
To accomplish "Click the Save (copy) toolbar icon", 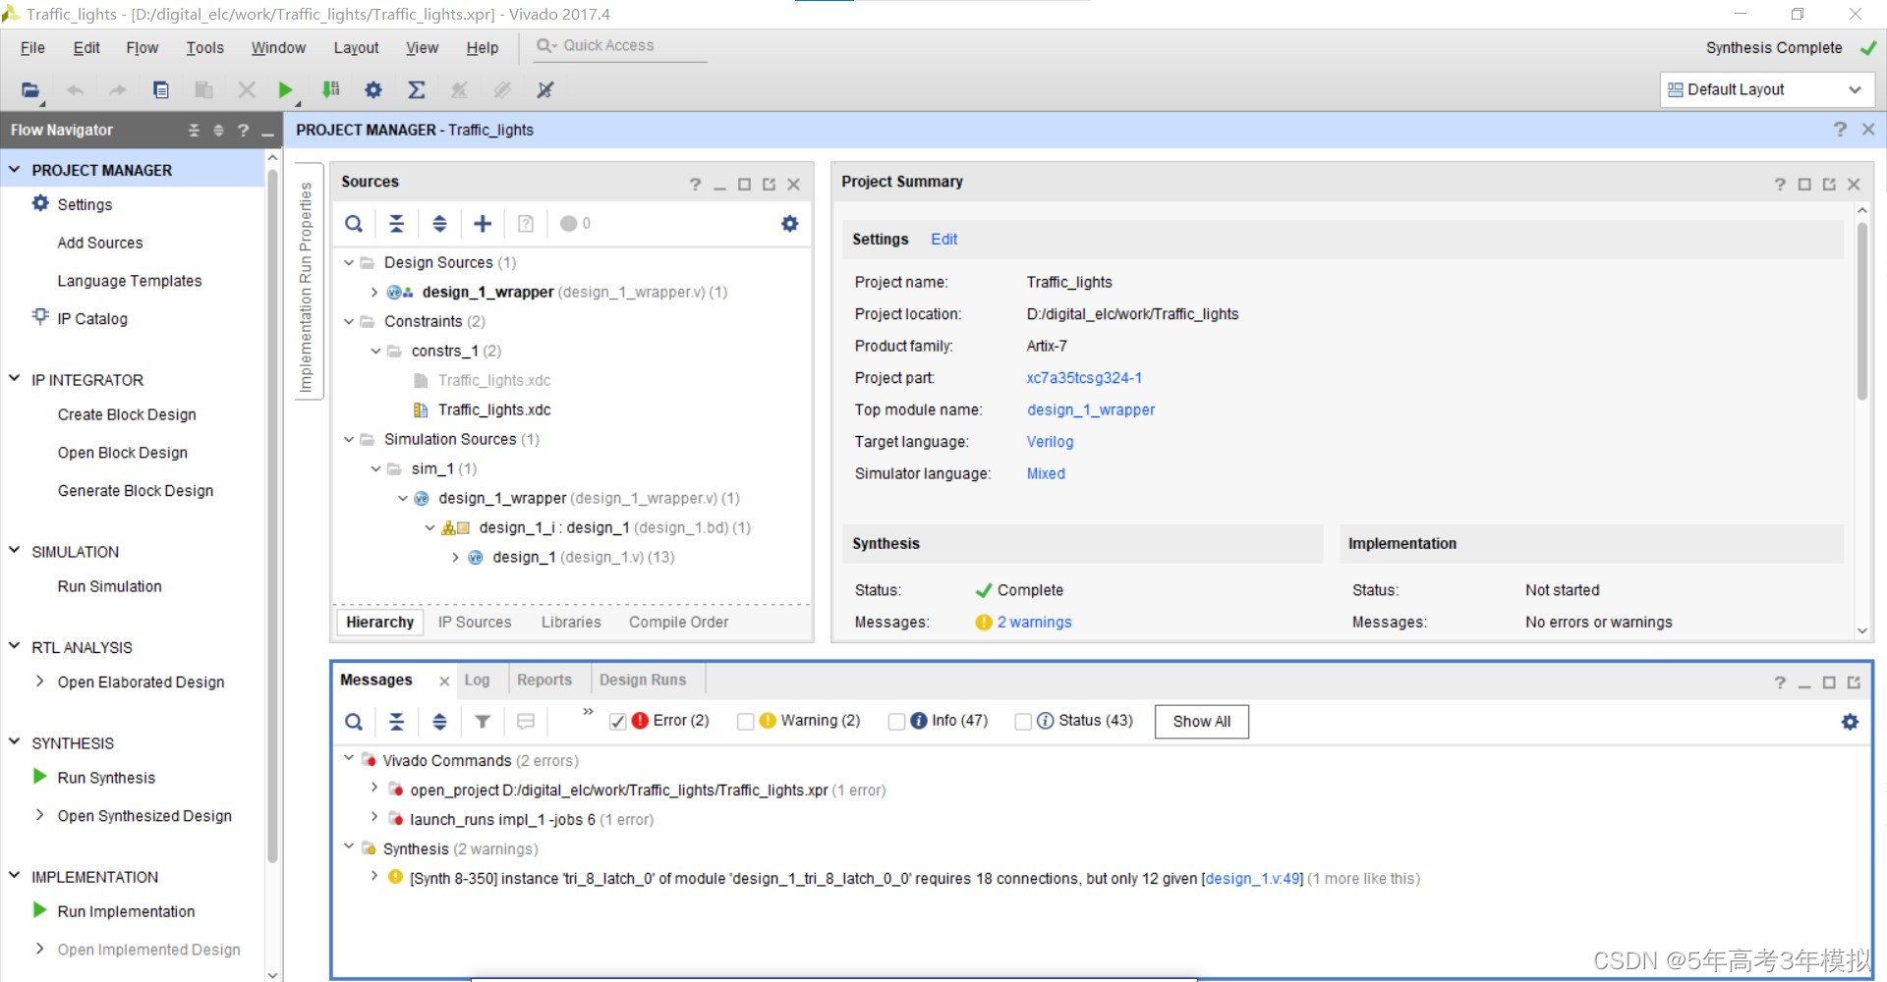I will tap(161, 89).
